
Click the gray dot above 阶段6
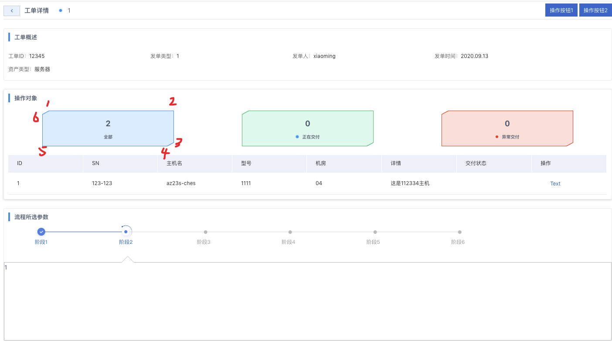point(459,232)
